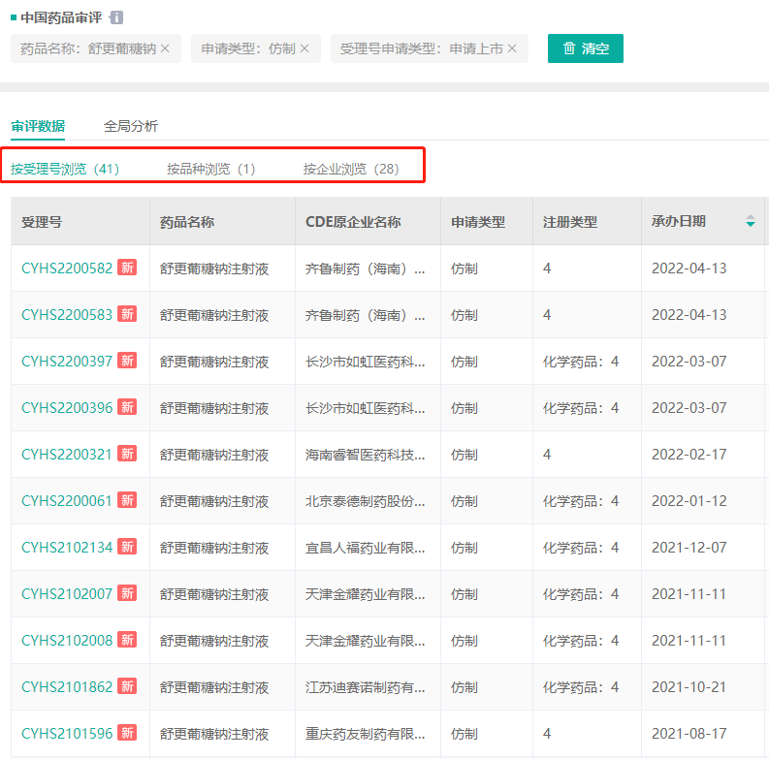
Task: Open record CYHS2102134
Action: 67,548
